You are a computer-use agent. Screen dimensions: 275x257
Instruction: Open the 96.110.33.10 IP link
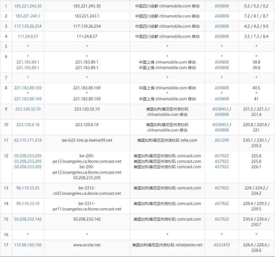[28, 204]
